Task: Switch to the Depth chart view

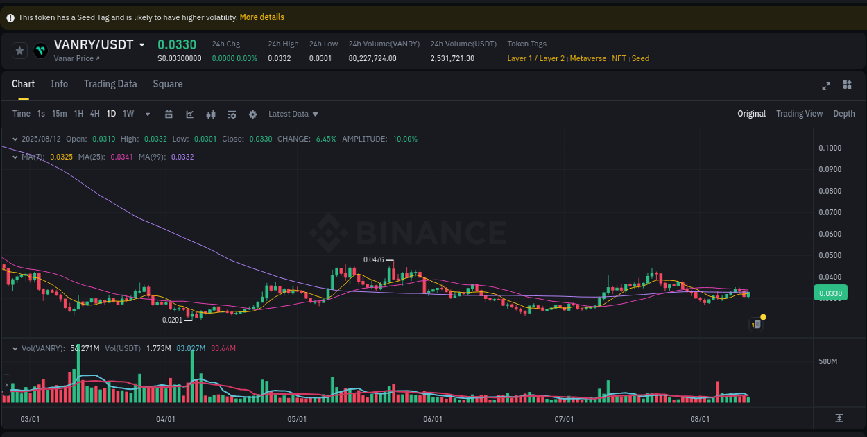Action: pyautogui.click(x=844, y=113)
